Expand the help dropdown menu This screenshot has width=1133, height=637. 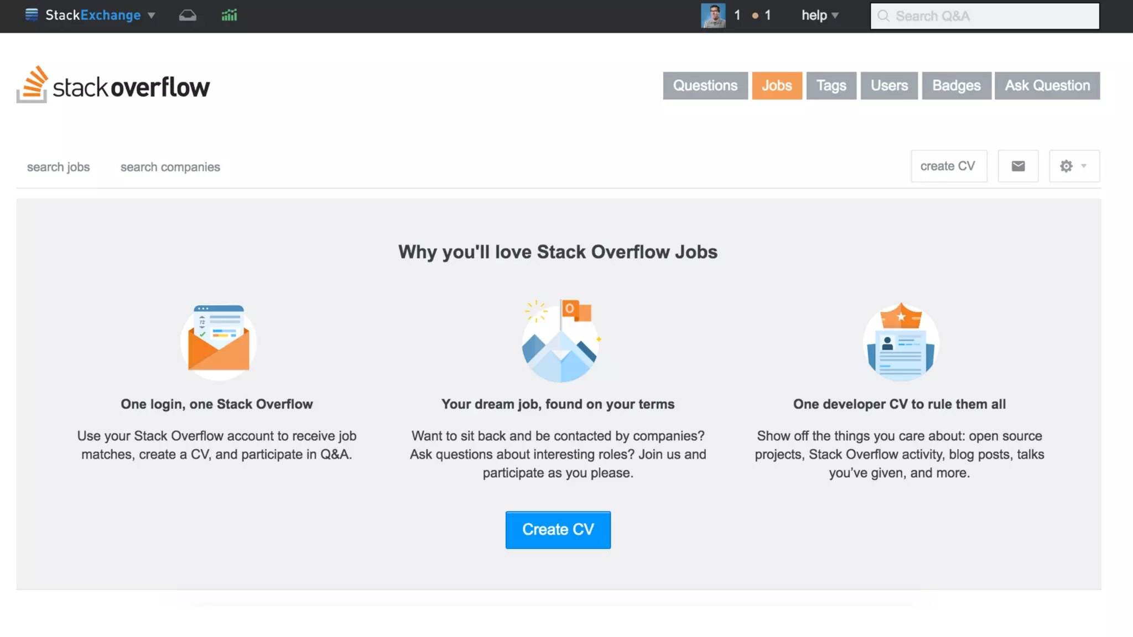point(820,15)
